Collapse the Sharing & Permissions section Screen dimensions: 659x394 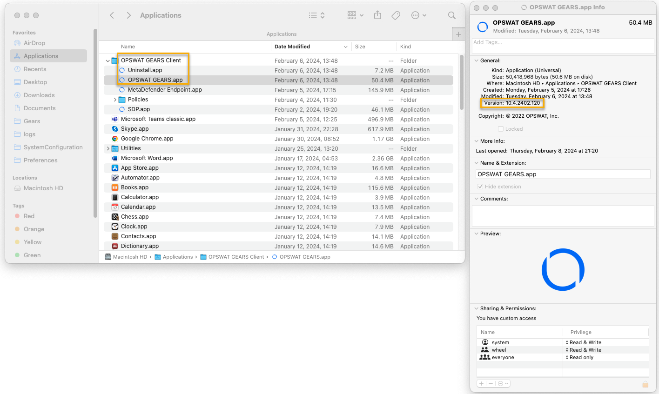pos(476,308)
